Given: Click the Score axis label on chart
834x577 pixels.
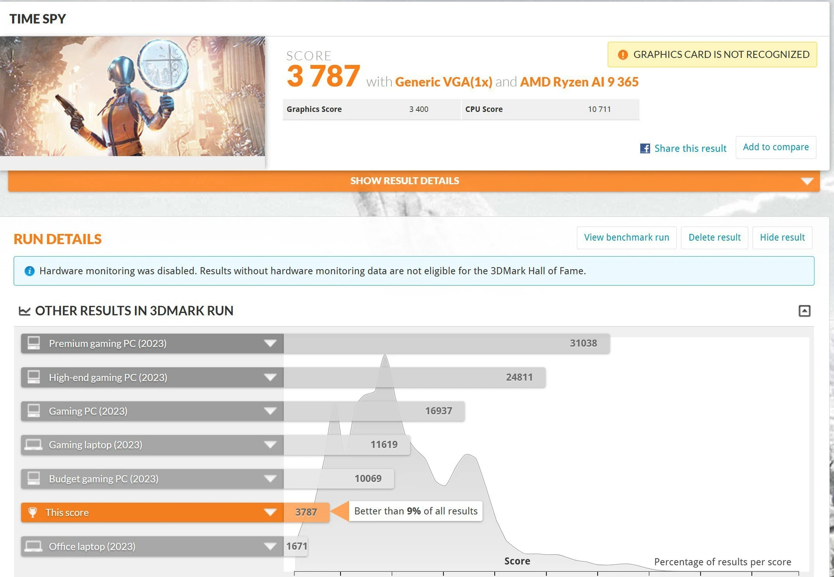Looking at the screenshot, I should [x=517, y=561].
